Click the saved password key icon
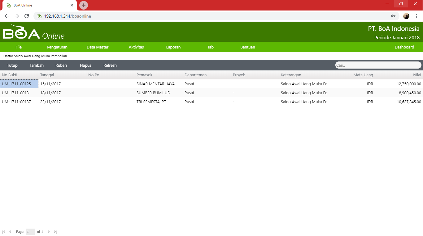 (x=393, y=16)
